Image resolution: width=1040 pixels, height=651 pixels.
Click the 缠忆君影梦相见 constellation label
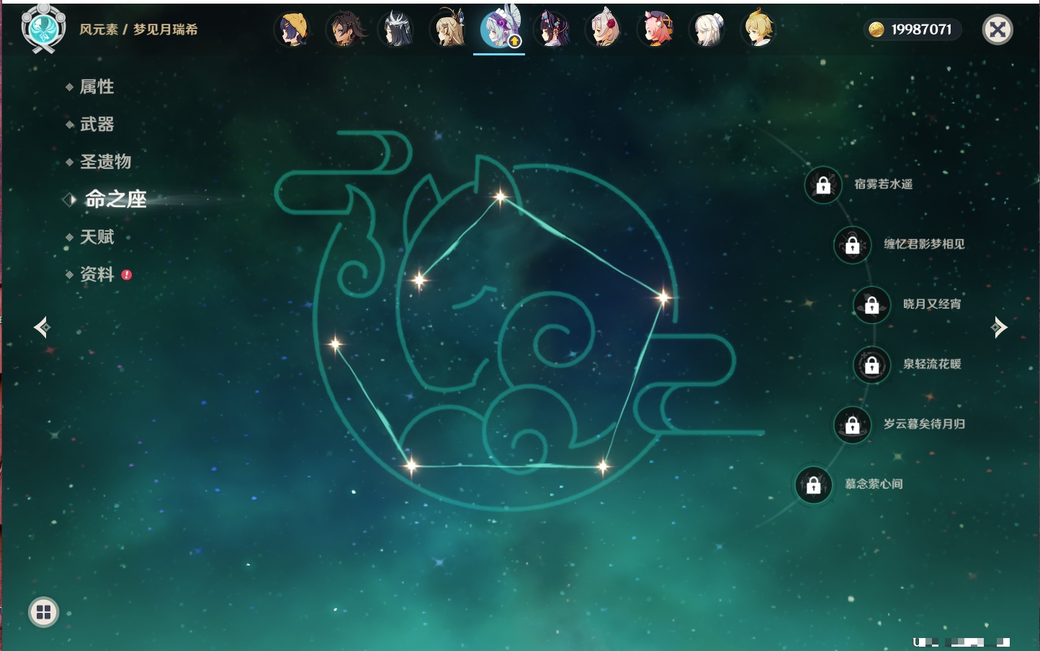[924, 244]
